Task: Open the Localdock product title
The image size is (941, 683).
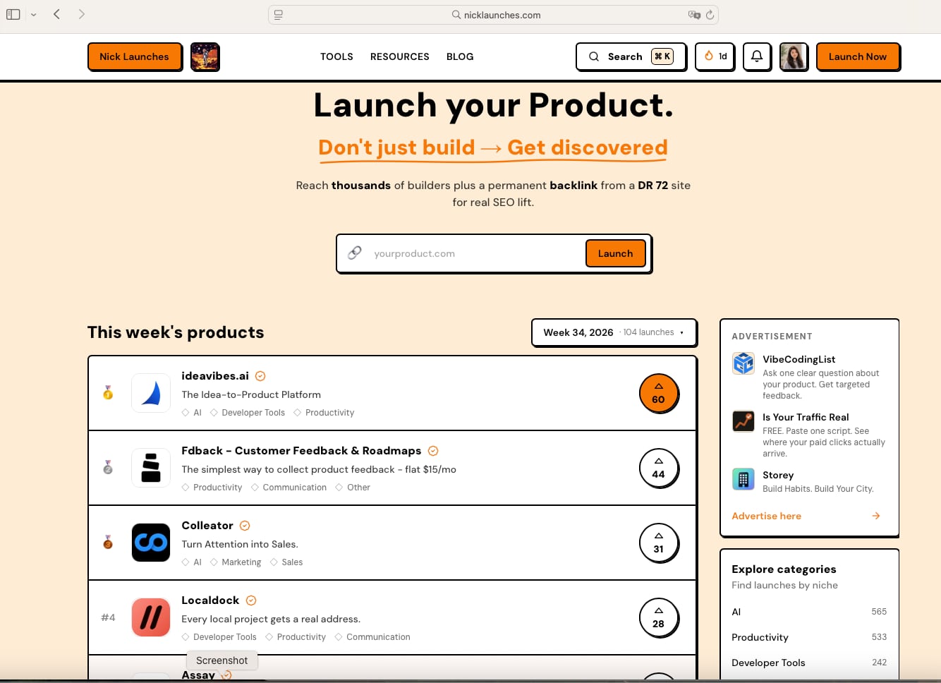Action: (210, 600)
